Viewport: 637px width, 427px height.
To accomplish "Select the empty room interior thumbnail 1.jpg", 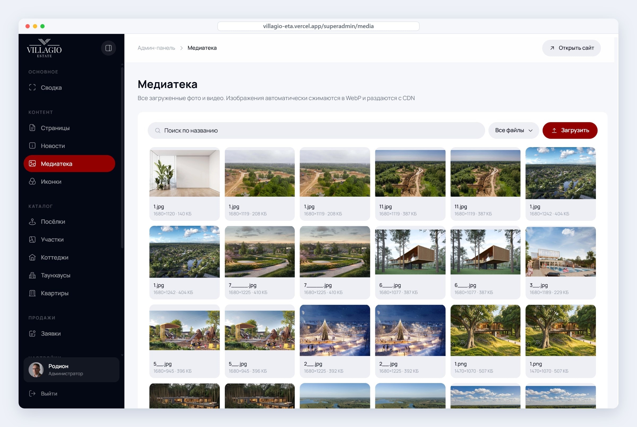I will coord(185,173).
